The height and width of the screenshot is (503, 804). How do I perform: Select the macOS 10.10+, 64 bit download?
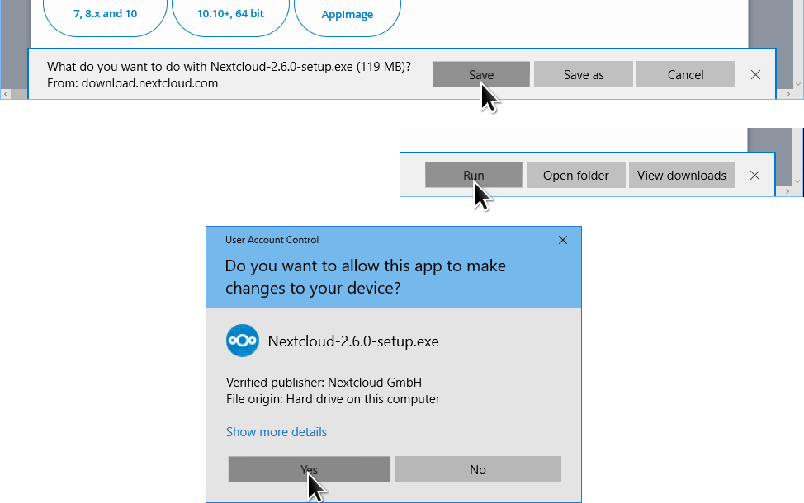(x=230, y=14)
